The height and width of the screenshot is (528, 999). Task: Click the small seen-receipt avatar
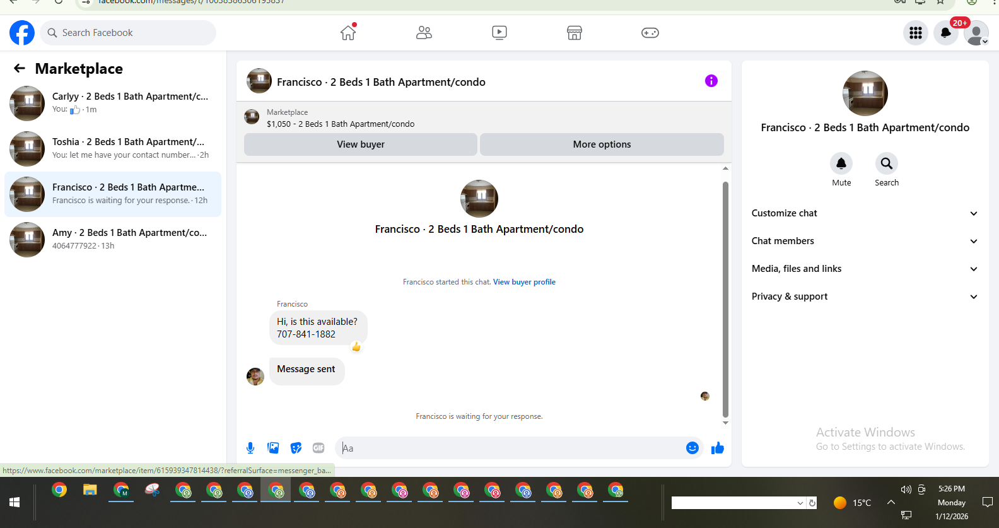[x=705, y=396]
